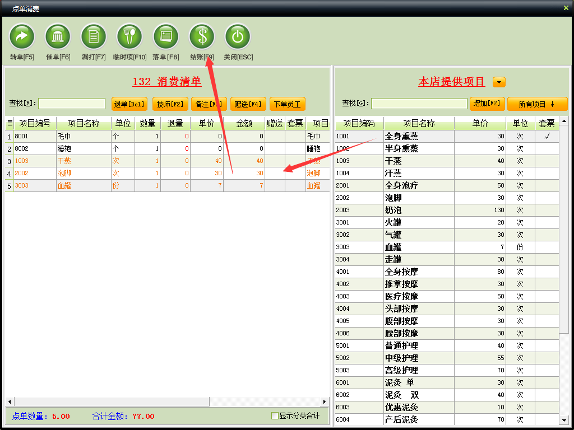This screenshot has width=574, height=430.
Task: Select 头部按摩 item
Action: pos(447,309)
